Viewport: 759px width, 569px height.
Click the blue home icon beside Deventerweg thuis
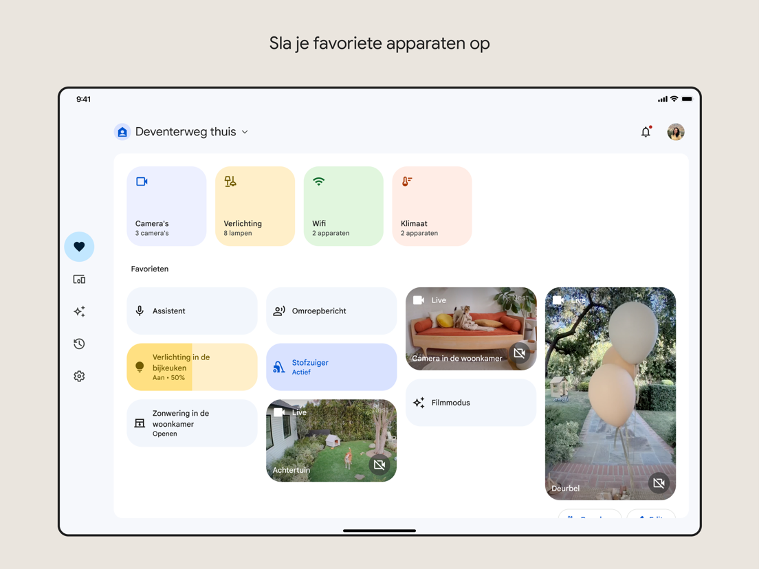pos(122,132)
